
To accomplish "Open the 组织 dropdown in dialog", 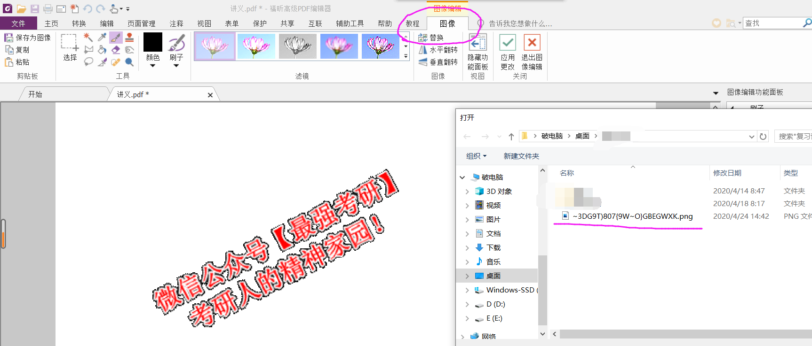I will click(476, 156).
